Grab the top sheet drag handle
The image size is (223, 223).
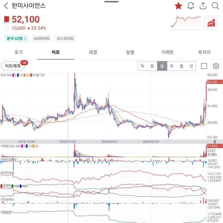(x=111, y=2)
